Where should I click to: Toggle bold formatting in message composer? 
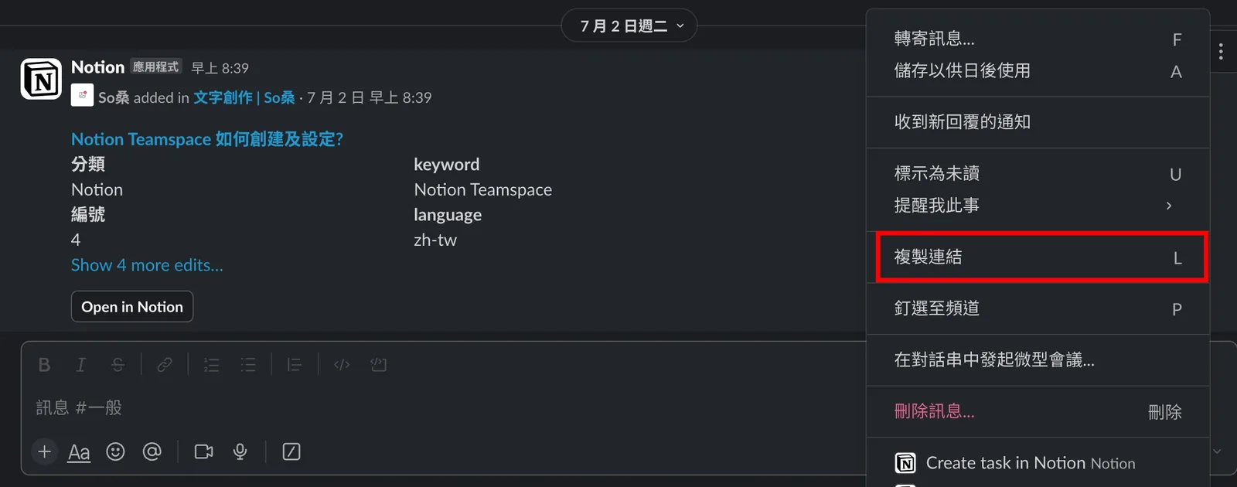(44, 365)
